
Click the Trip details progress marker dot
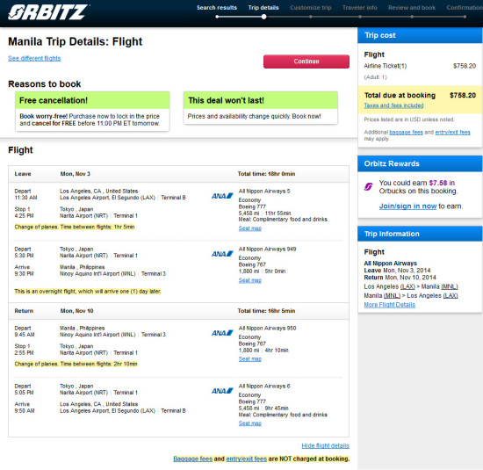[x=263, y=17]
